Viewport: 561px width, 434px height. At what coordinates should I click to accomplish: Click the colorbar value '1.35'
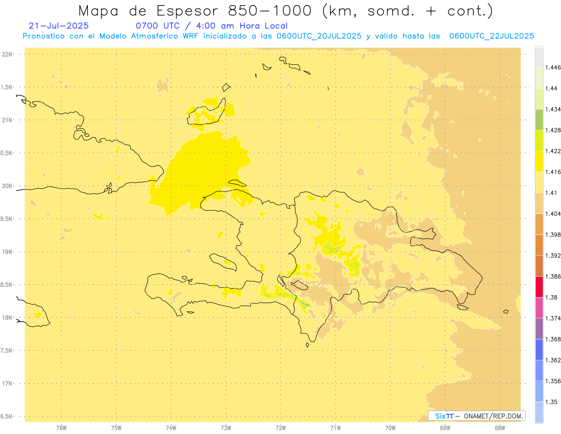(552, 402)
